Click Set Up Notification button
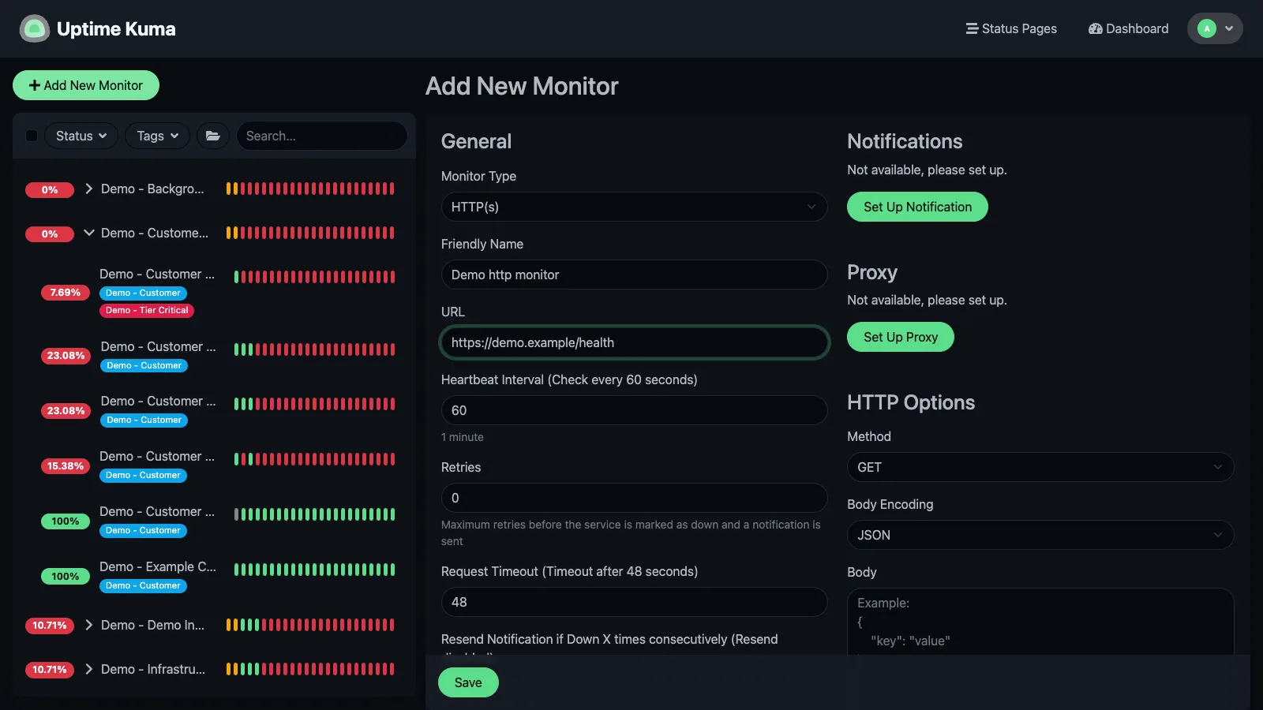Screen dimensions: 1263x710 (917, 207)
